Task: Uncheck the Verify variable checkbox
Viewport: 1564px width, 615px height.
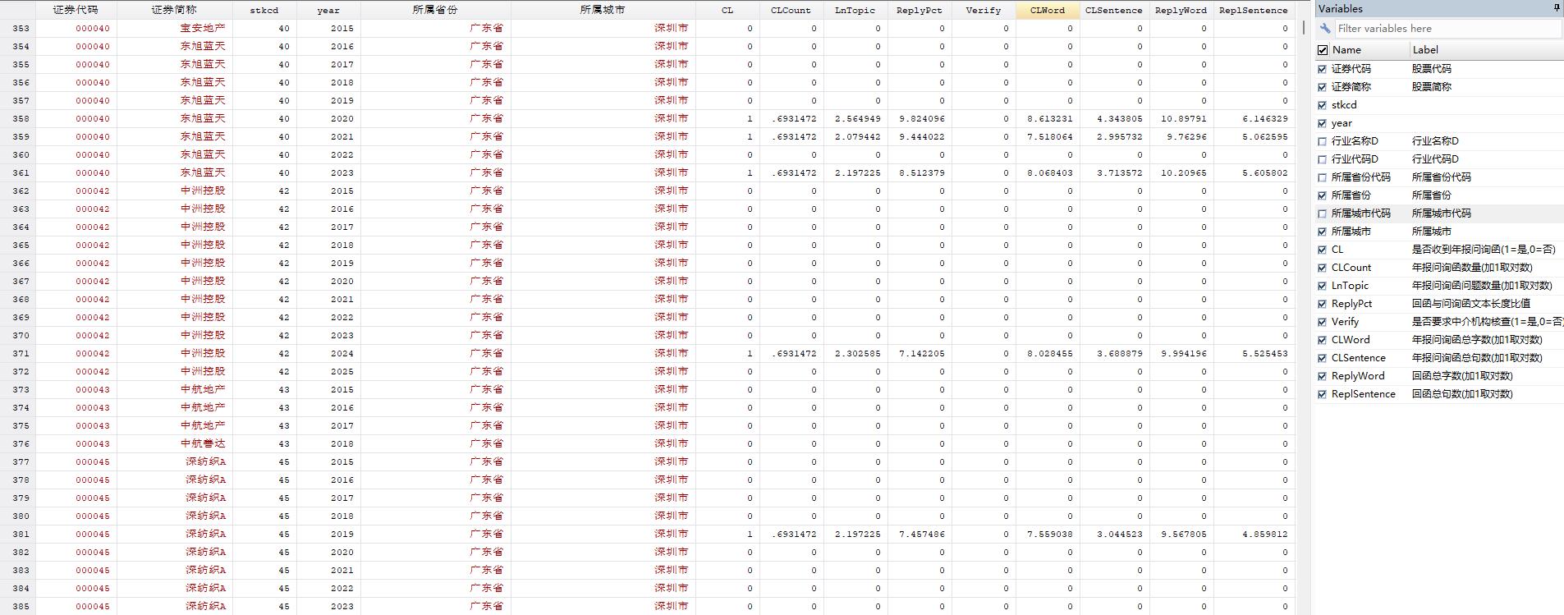Action: pos(1322,322)
